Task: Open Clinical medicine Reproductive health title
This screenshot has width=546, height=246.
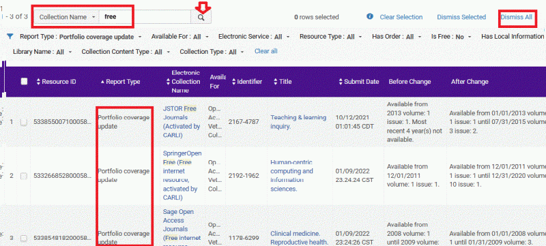Action: click(x=300, y=238)
